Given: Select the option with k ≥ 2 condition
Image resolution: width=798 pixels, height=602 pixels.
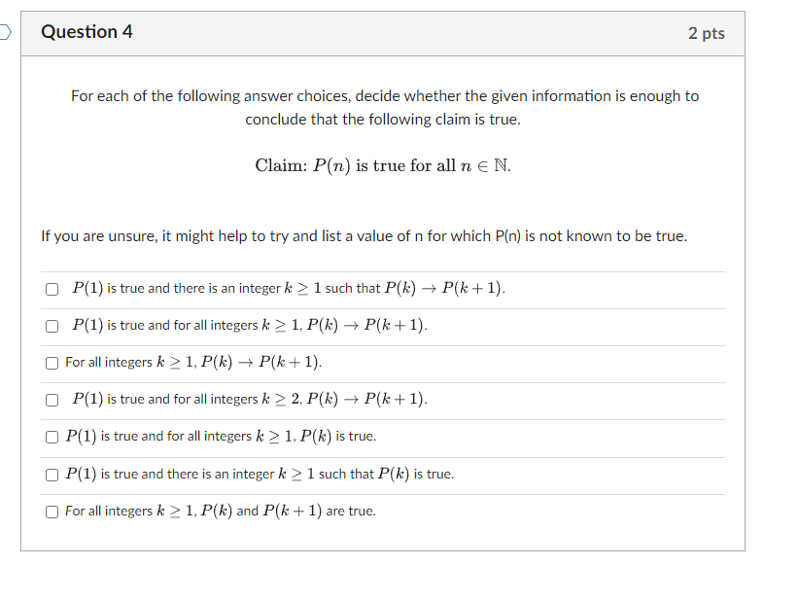Looking at the screenshot, I should pyautogui.click(x=52, y=399).
